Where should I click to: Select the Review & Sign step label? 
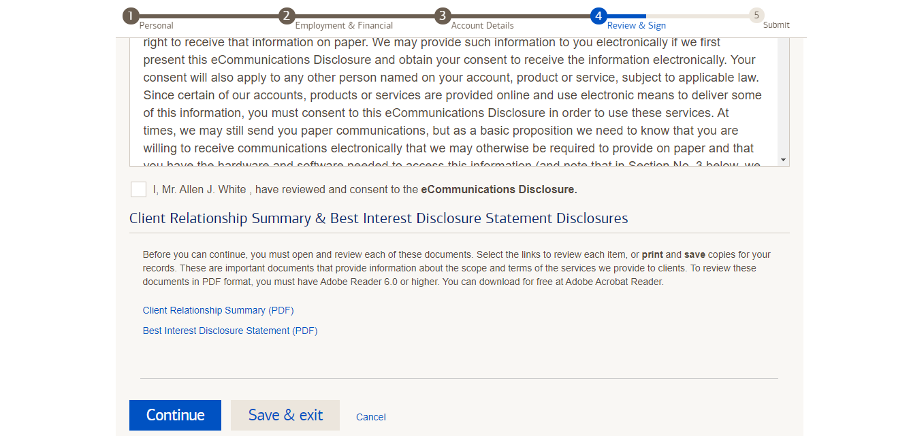point(637,26)
